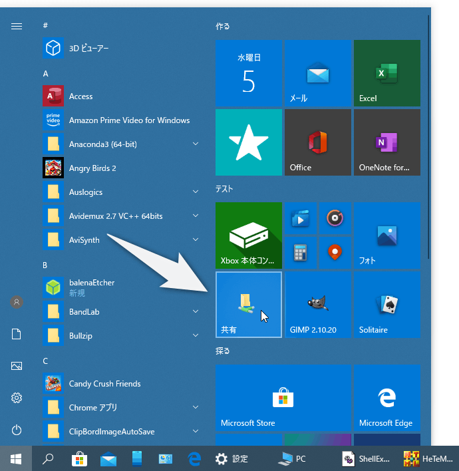Open the Groove Music small tile
Image resolution: width=459 pixels, height=471 pixels.
click(x=335, y=218)
